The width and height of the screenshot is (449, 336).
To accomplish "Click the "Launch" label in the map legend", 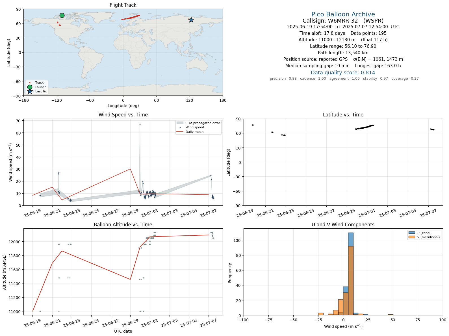I will tap(41, 87).
